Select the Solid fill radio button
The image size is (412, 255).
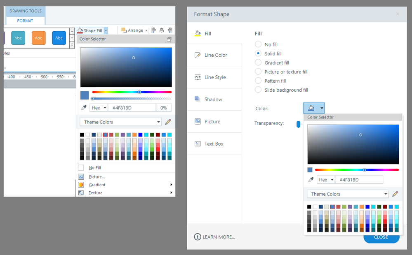[x=258, y=53]
